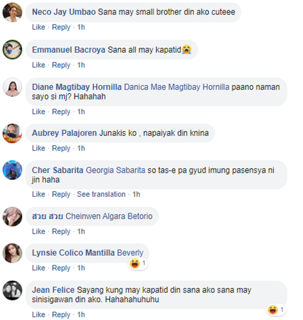This screenshot has width=303, height=320.
Task: Open Neco Jay Umbao's profile picture
Action: click(12, 12)
